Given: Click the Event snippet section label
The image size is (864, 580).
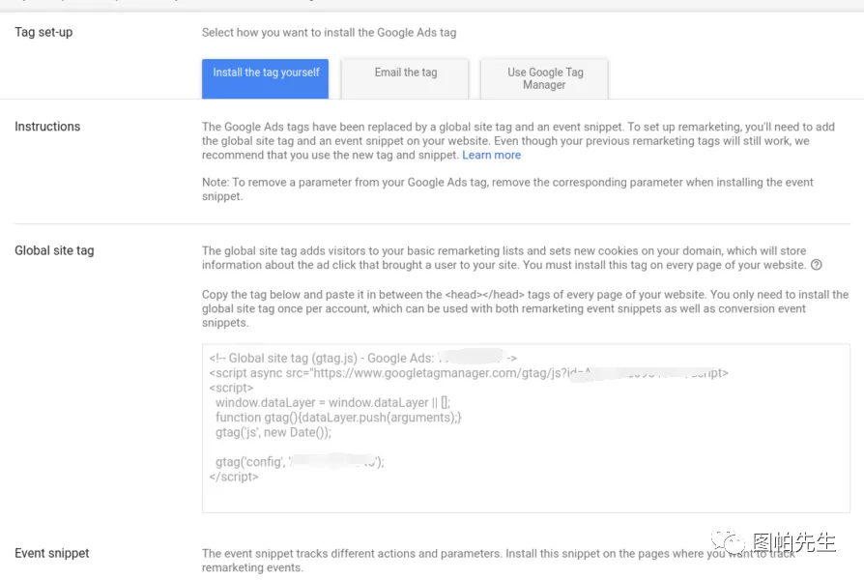Looking at the screenshot, I should pyautogui.click(x=52, y=553).
